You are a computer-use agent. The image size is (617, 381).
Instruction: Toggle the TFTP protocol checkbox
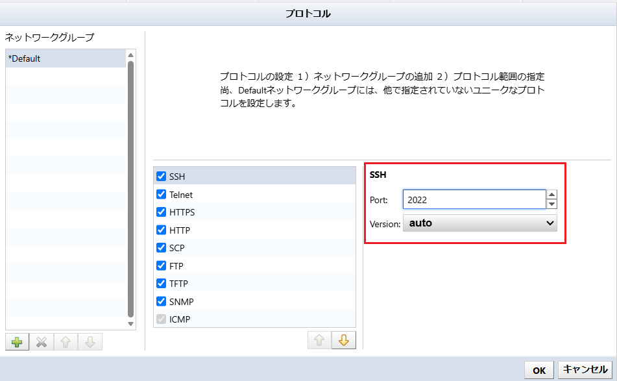tap(161, 284)
